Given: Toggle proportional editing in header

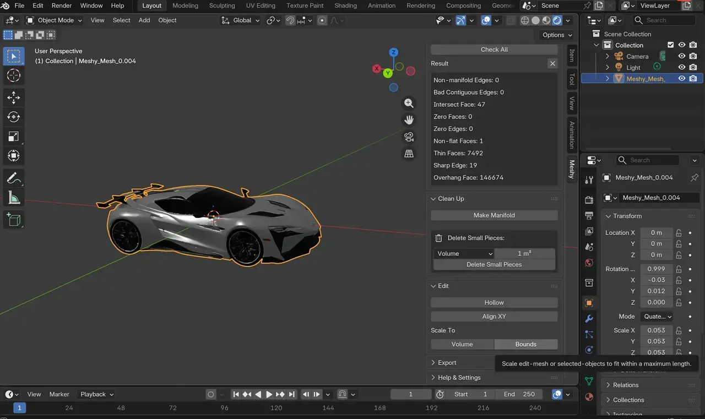Looking at the screenshot, I should 322,20.
